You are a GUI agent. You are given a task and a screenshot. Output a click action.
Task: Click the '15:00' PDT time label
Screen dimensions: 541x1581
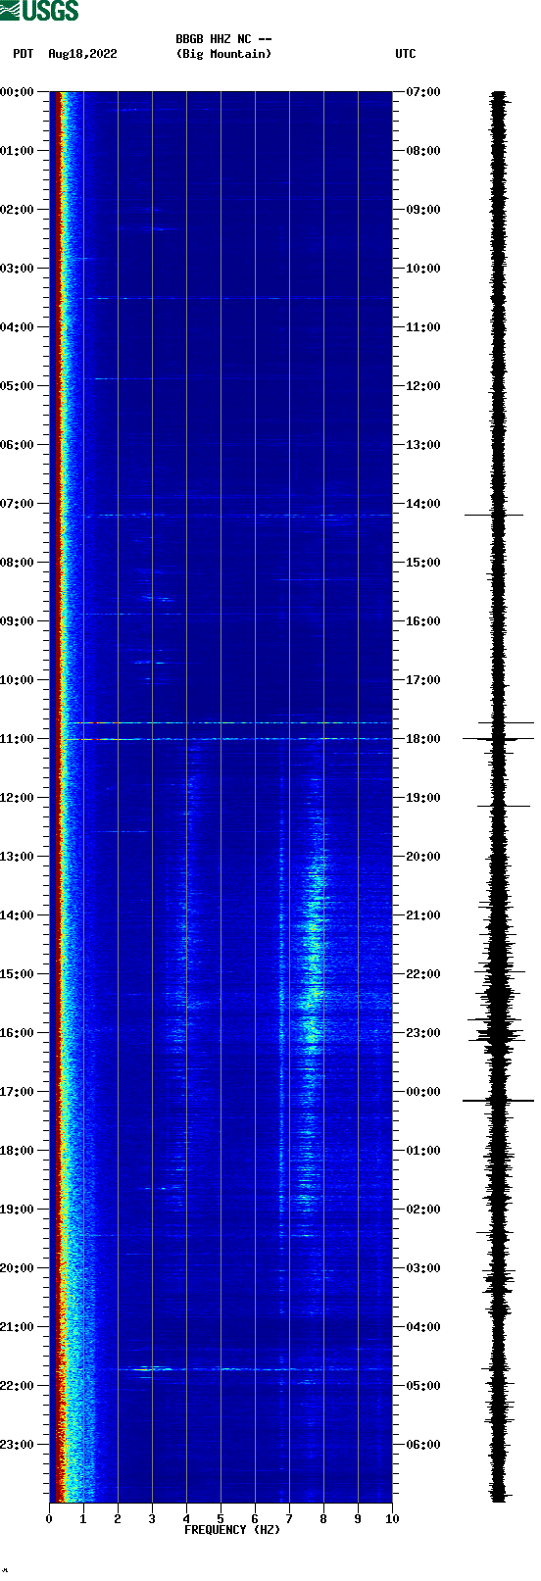(17, 974)
